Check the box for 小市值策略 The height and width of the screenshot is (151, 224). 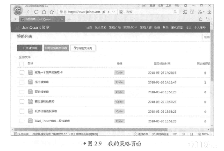[22, 82]
